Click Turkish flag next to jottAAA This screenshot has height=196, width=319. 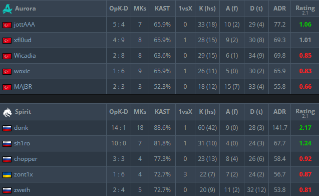click(x=7, y=25)
